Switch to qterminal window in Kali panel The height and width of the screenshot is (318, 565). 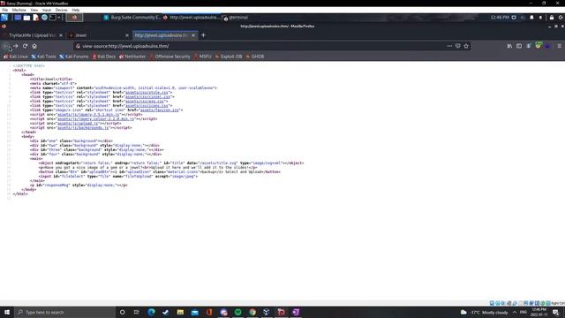point(236,18)
